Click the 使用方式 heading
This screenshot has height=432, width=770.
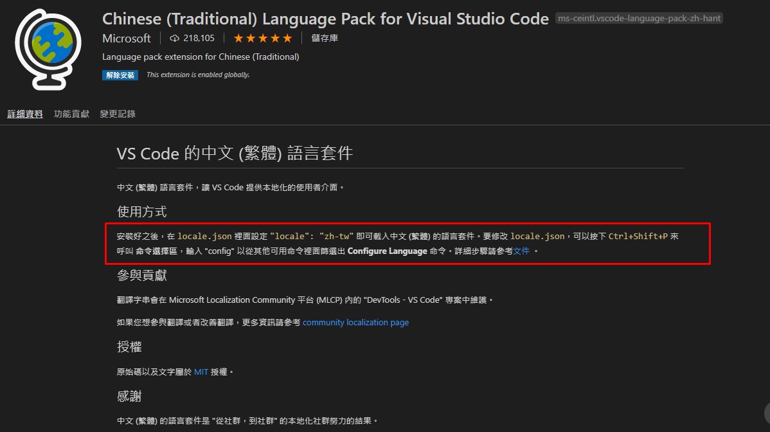pos(142,212)
